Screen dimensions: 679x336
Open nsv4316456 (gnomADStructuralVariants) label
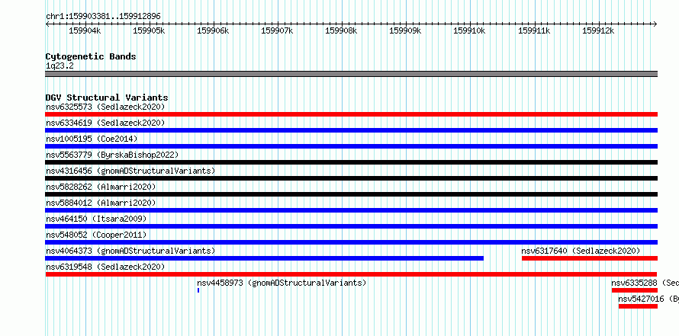tap(130, 171)
